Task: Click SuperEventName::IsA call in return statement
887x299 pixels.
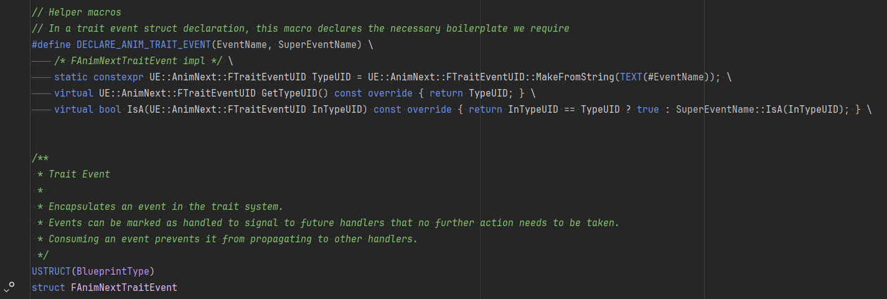Action: pyautogui.click(x=729, y=110)
